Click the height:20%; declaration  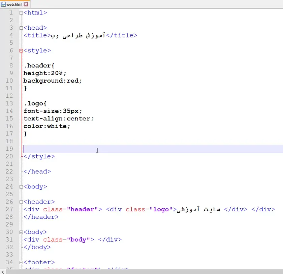tap(45, 73)
